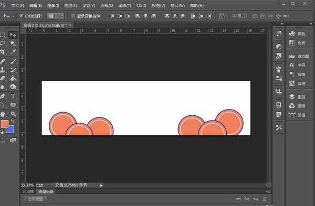Screen dimensions: 315x206
Task: Open the 路径 paths panel
Action: (x=297, y=115)
